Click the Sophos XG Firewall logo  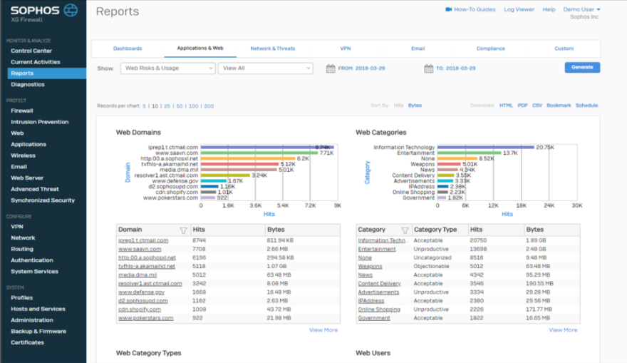[43, 12]
